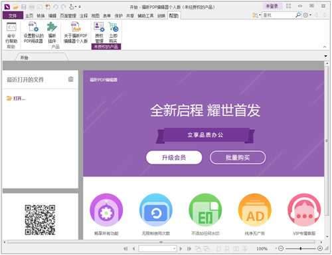Viewport: 332px width, 255px height.
Task: Click the 最近打开的文件 heading
Action: pyautogui.click(x=25, y=79)
